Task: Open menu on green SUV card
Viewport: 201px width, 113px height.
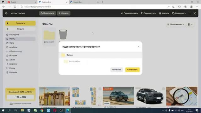Action: [x=132, y=89]
